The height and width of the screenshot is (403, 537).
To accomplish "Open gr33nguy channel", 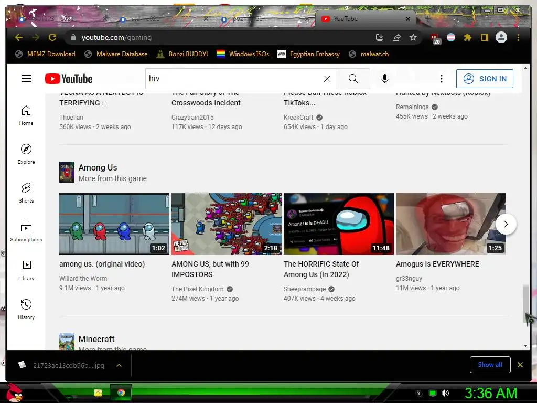I will pyautogui.click(x=409, y=278).
